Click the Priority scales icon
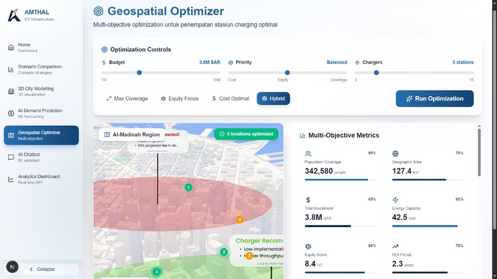Screen dimensions: 497x279 tap(231, 63)
